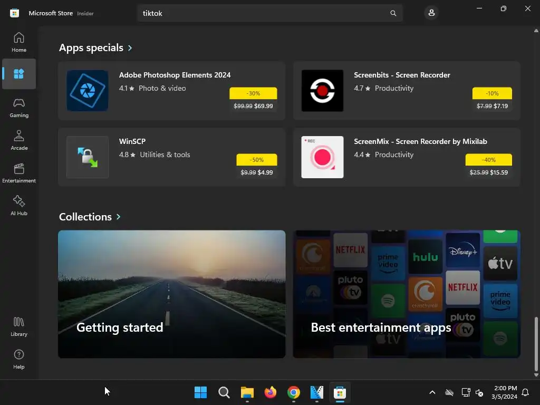
Task: Open Help in the sidebar
Action: [19, 359]
